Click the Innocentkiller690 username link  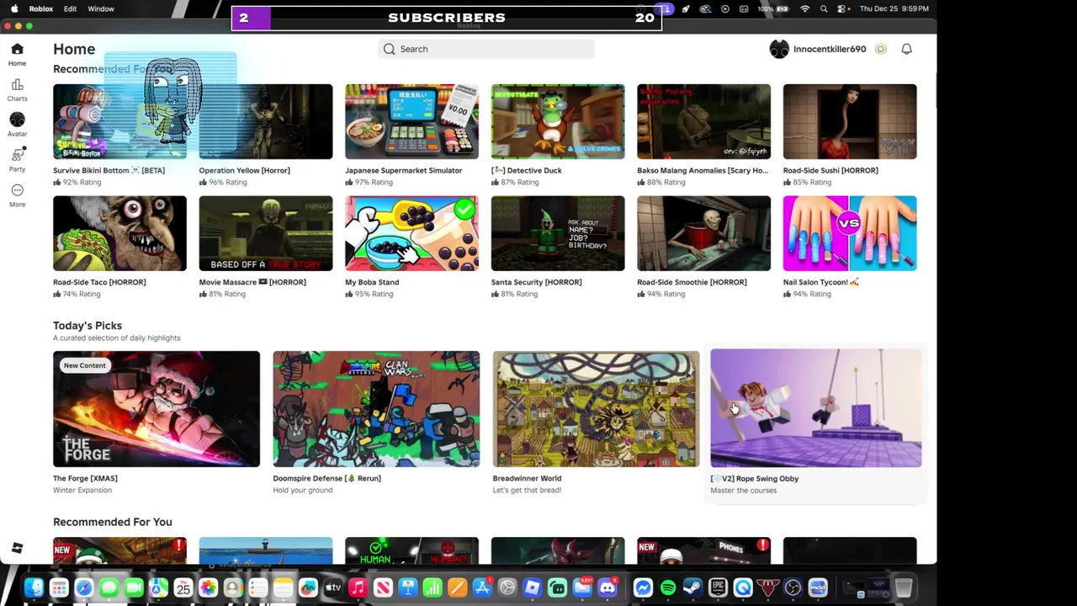pos(829,49)
